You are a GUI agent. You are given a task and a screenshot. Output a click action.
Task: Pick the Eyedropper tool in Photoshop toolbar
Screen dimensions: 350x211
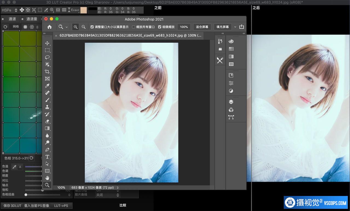point(47,86)
